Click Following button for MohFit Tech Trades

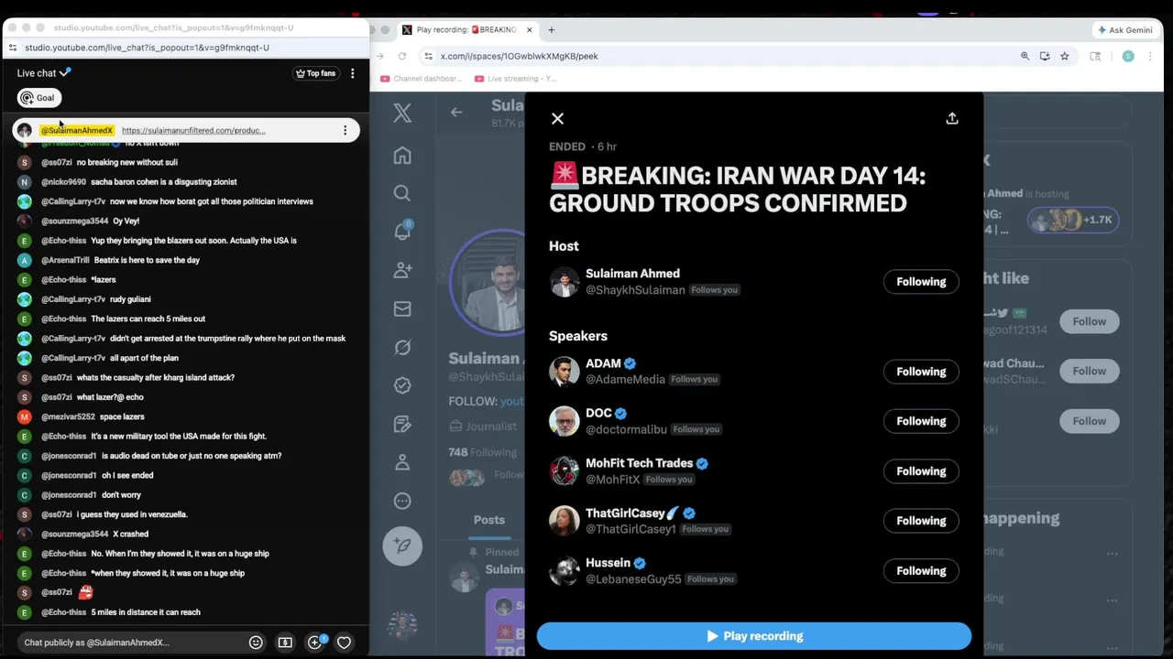[x=921, y=471]
